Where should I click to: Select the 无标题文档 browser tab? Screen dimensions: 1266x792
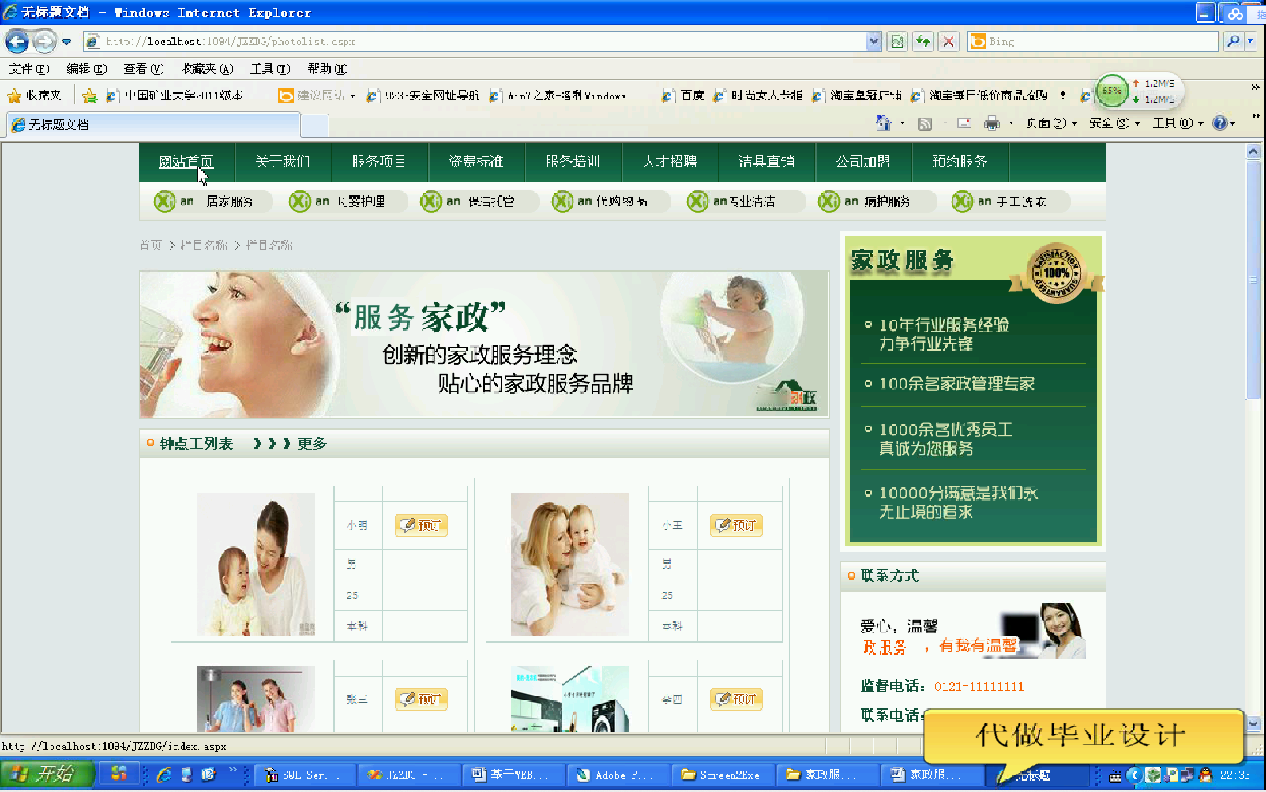pyautogui.click(x=153, y=125)
